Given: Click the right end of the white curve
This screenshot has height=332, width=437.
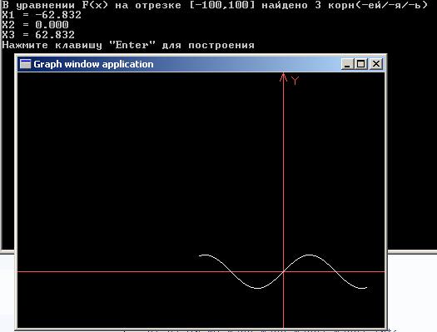Looking at the screenshot, I should pyautogui.click(x=366, y=287).
